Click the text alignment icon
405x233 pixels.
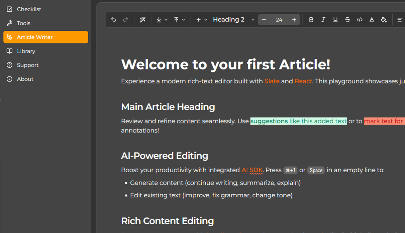(x=400, y=20)
